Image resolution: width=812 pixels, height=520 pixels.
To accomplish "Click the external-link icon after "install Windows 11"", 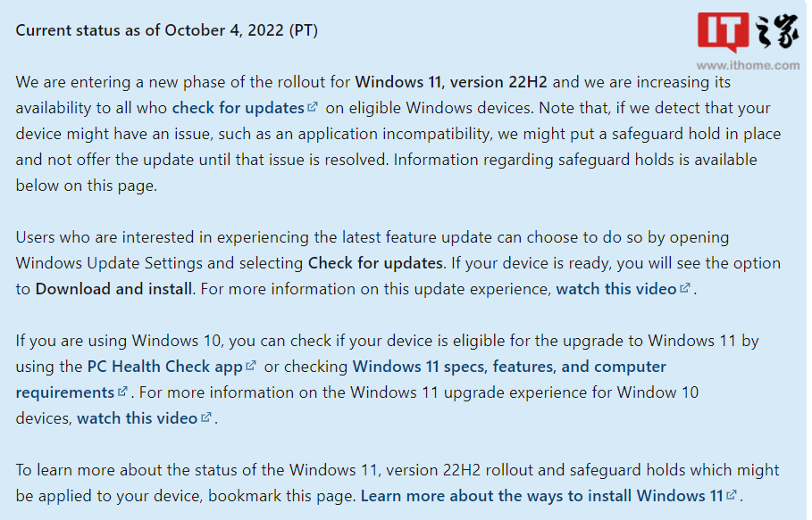I will [x=732, y=495].
